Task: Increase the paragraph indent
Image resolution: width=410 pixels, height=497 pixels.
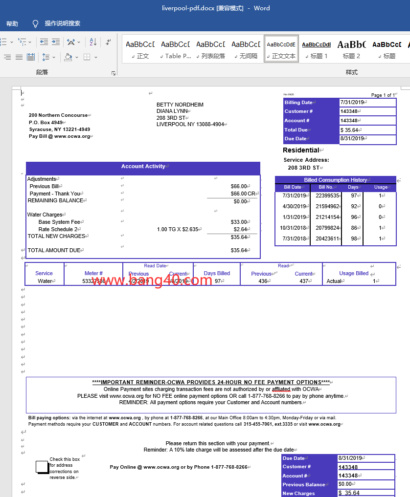Action: [x=56, y=42]
